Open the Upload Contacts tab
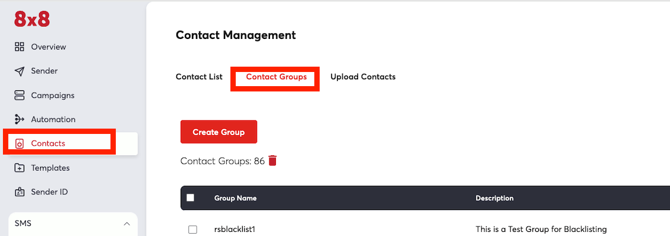Viewport: 670px width, 236px height. click(x=363, y=77)
